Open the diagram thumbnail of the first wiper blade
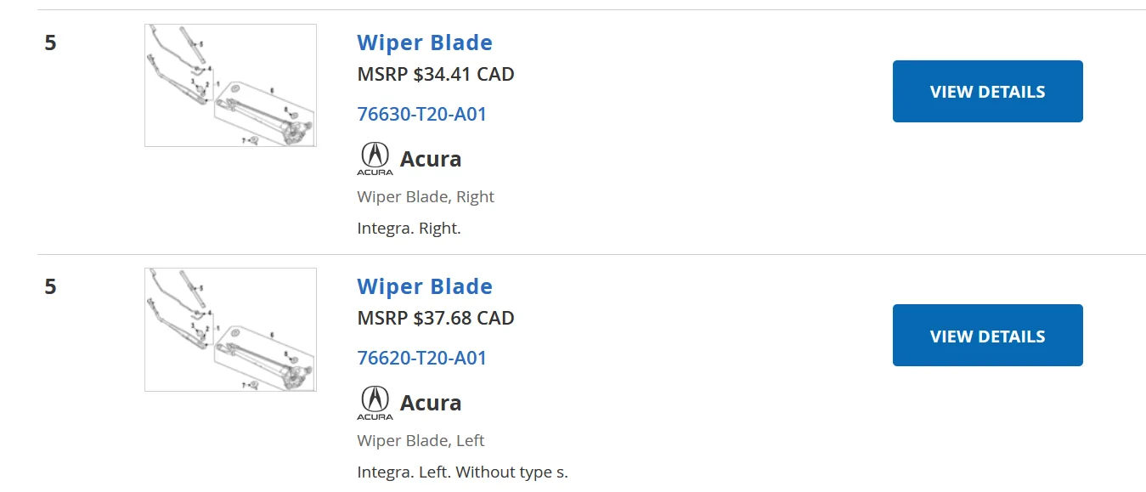This screenshot has height=492, width=1146. (x=229, y=85)
